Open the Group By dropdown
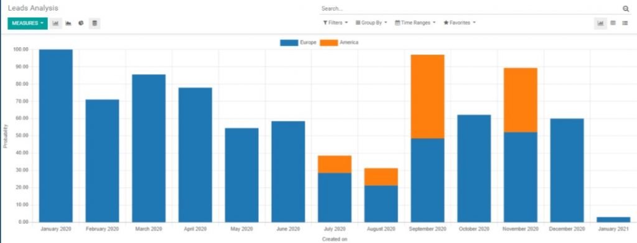Screen dimensions: 637x243 pyautogui.click(x=371, y=23)
